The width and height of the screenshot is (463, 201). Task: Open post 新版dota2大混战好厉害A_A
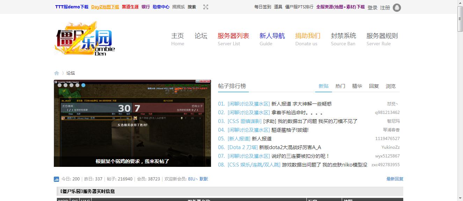click(x=290, y=147)
